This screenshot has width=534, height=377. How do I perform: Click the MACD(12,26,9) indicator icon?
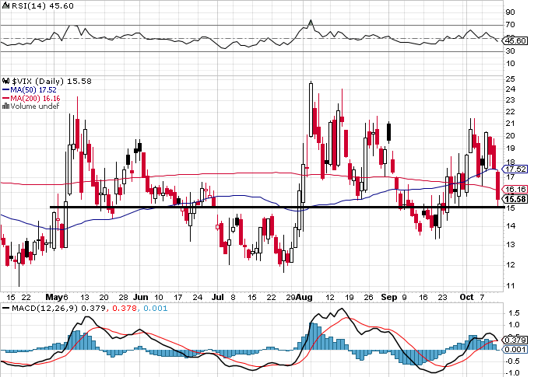(x=4, y=309)
